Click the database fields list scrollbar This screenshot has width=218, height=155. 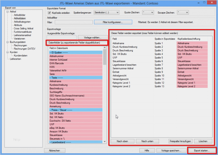[105, 95]
